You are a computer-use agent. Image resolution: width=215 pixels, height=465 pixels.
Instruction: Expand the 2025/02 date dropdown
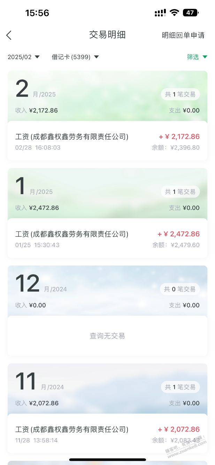[24, 57]
